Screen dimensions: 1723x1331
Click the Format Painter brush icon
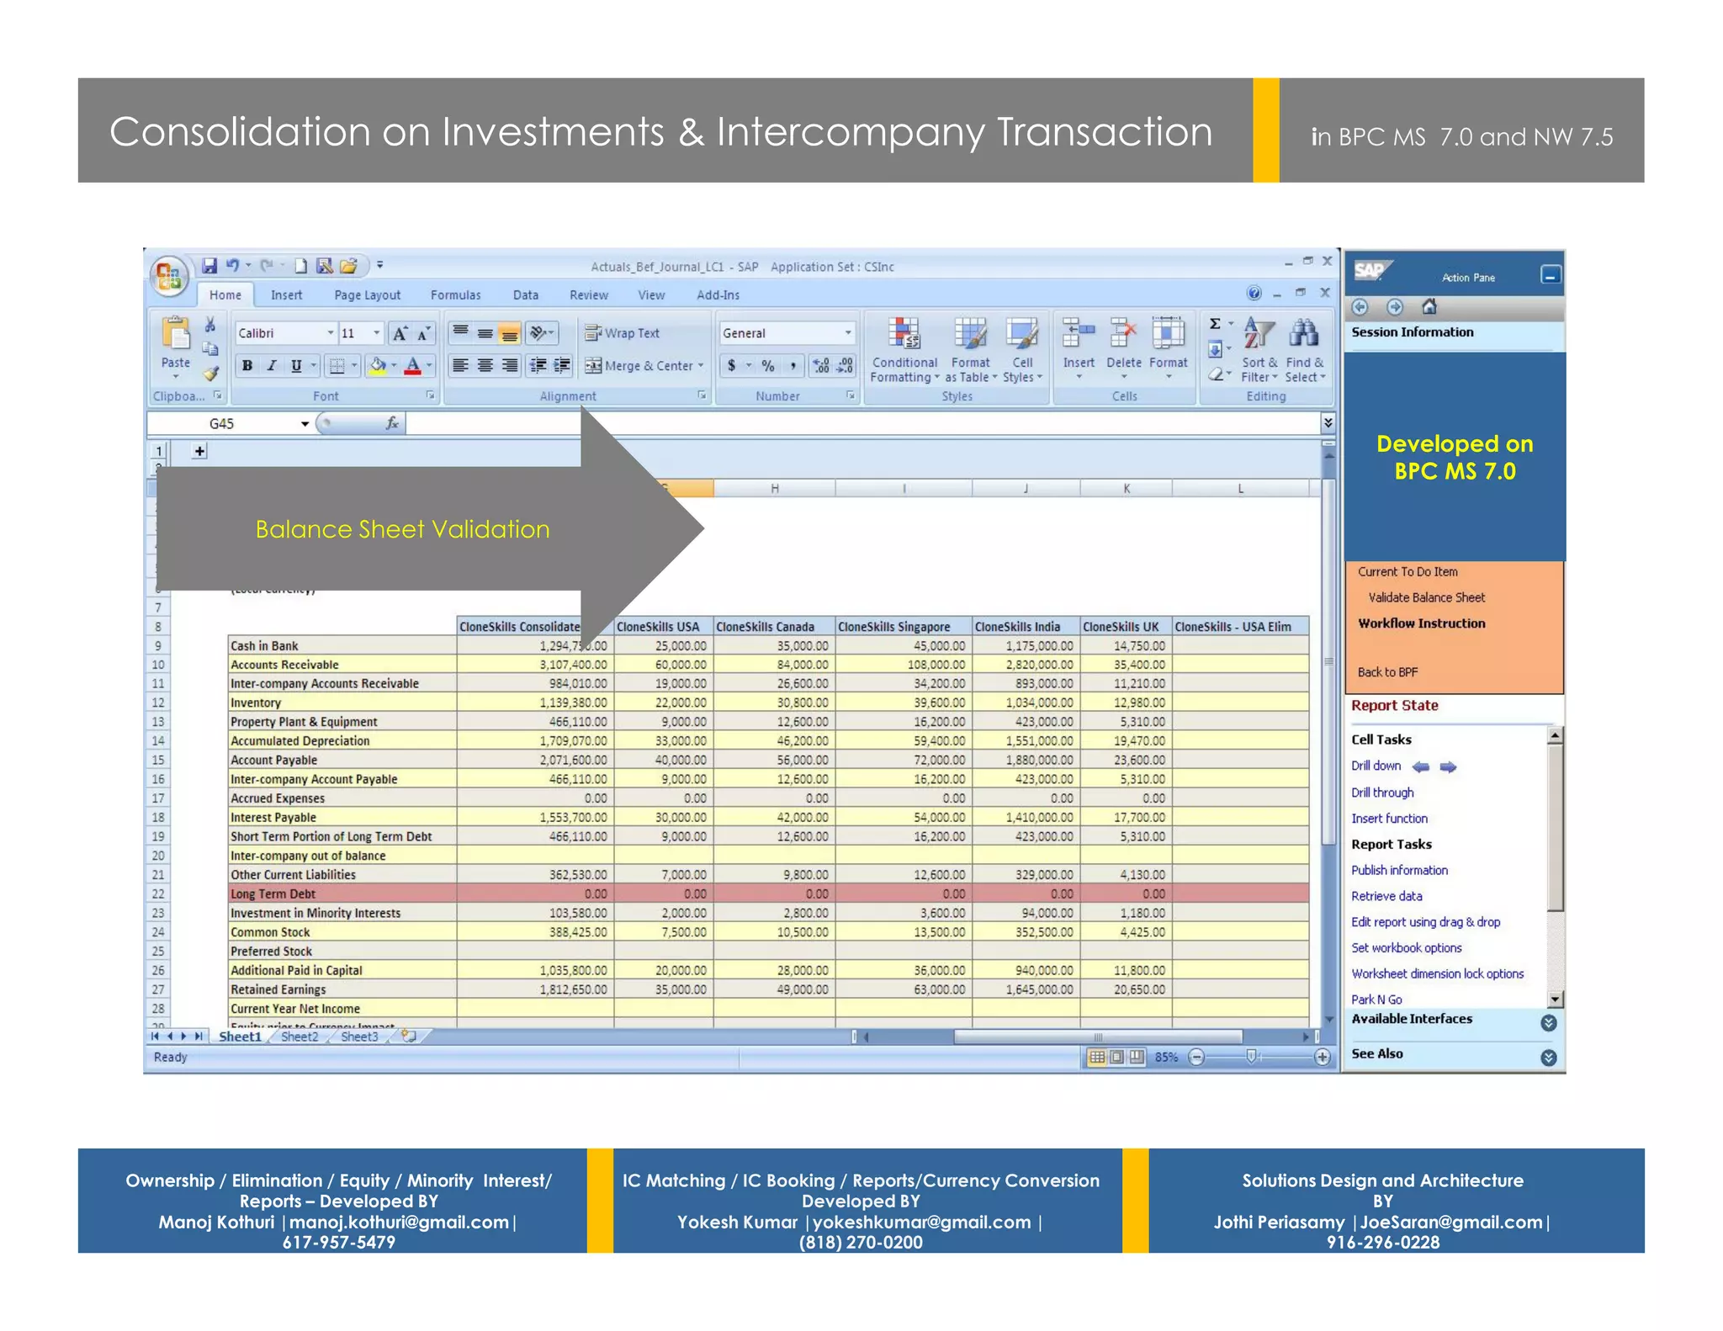(210, 373)
